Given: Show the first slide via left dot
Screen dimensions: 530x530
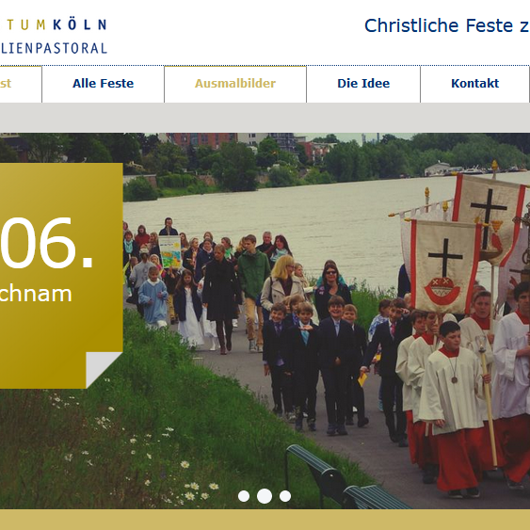Looking at the screenshot, I should click(244, 496).
